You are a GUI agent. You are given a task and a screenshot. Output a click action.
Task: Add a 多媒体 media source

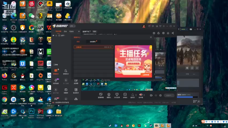pos(125,96)
